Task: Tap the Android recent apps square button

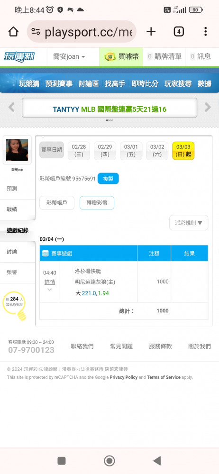Action: (62, 461)
